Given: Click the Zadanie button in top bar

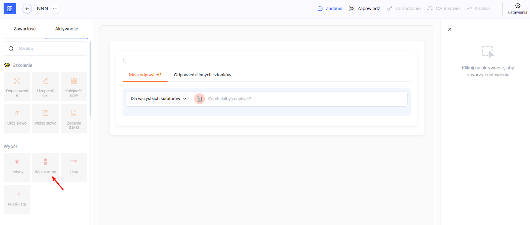Looking at the screenshot, I should (x=330, y=9).
